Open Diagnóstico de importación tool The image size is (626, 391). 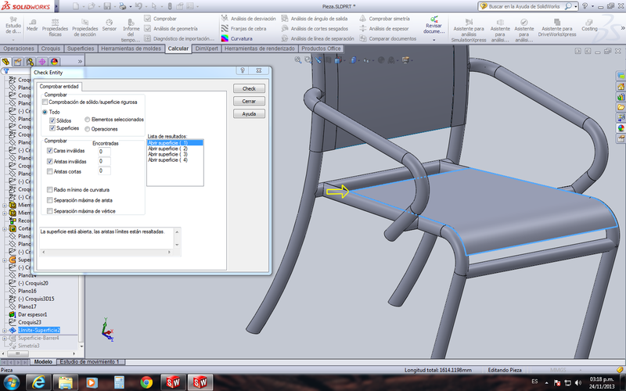(179, 38)
